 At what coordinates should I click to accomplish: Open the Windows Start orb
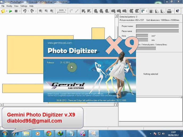(x=5, y=134)
